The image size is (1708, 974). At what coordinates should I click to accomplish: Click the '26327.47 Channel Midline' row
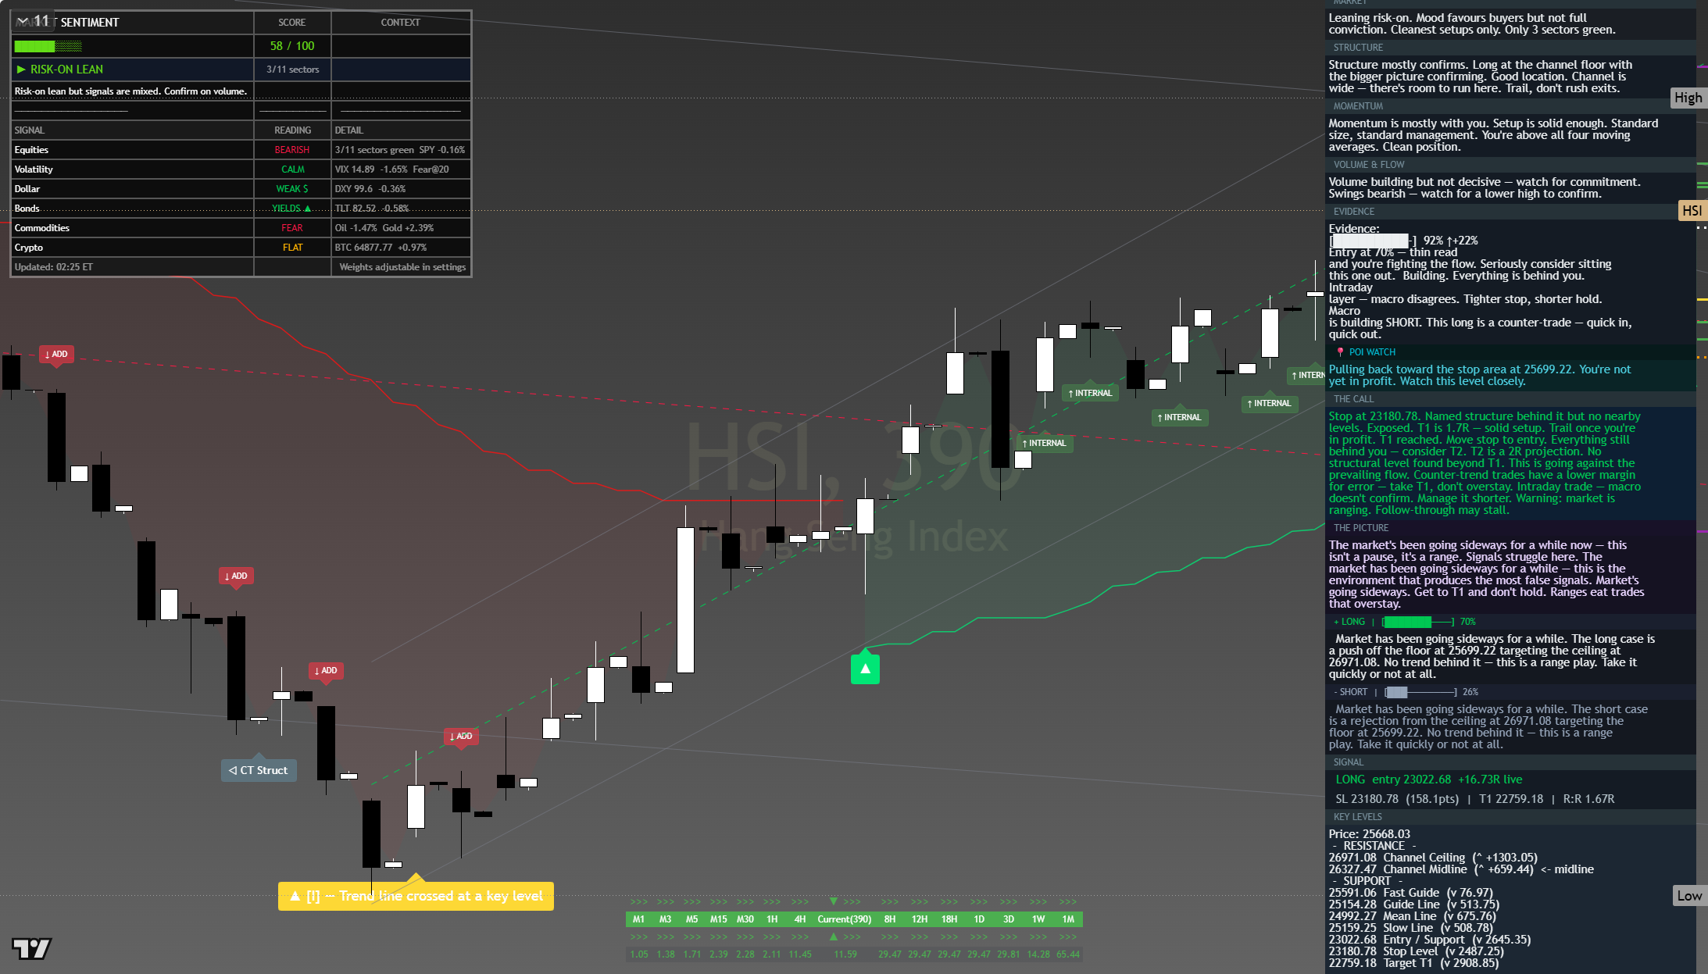click(x=1460, y=869)
